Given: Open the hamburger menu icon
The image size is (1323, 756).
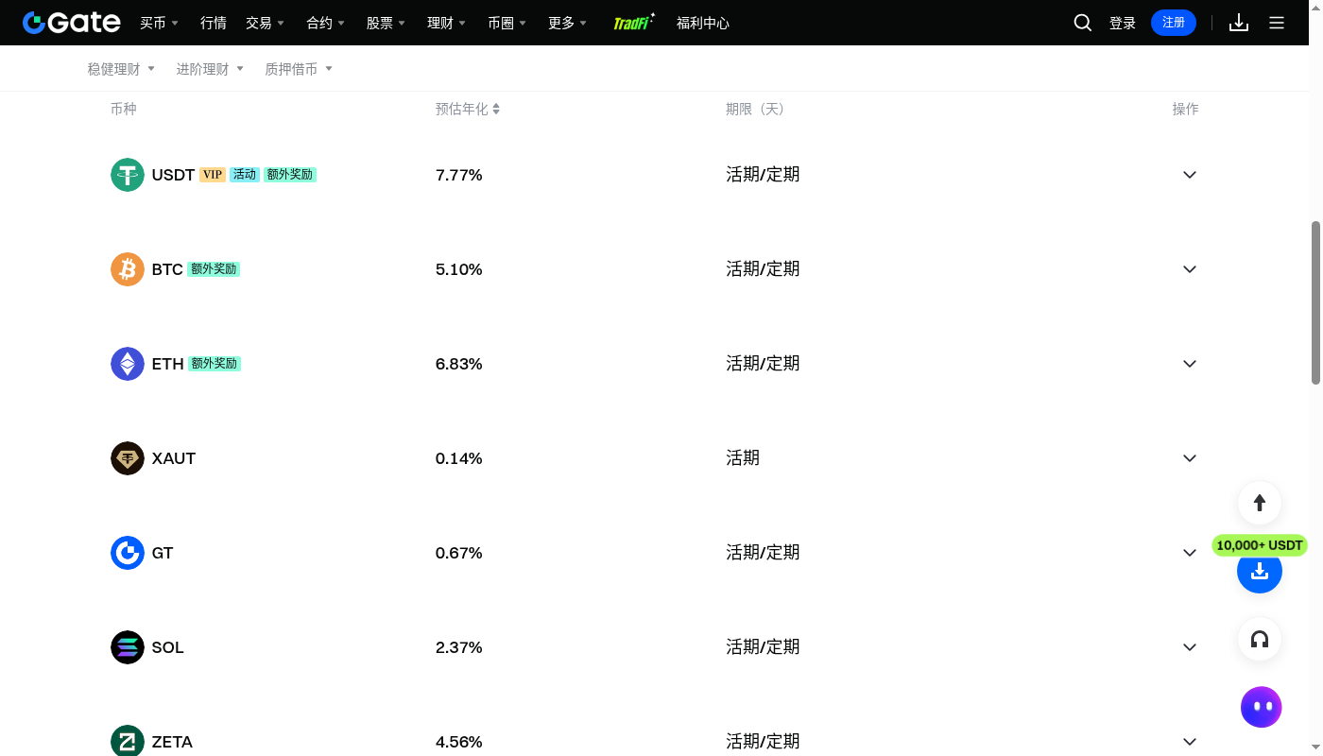Looking at the screenshot, I should [x=1277, y=23].
